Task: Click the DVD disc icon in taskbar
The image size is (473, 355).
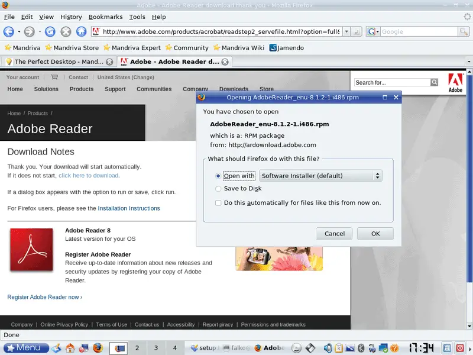Action: (x=297, y=348)
